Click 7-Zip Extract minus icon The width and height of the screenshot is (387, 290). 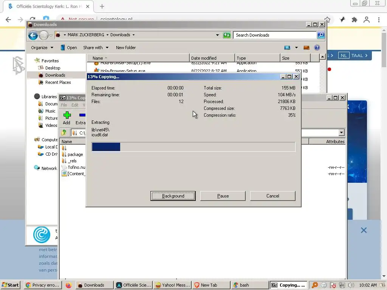82,115
